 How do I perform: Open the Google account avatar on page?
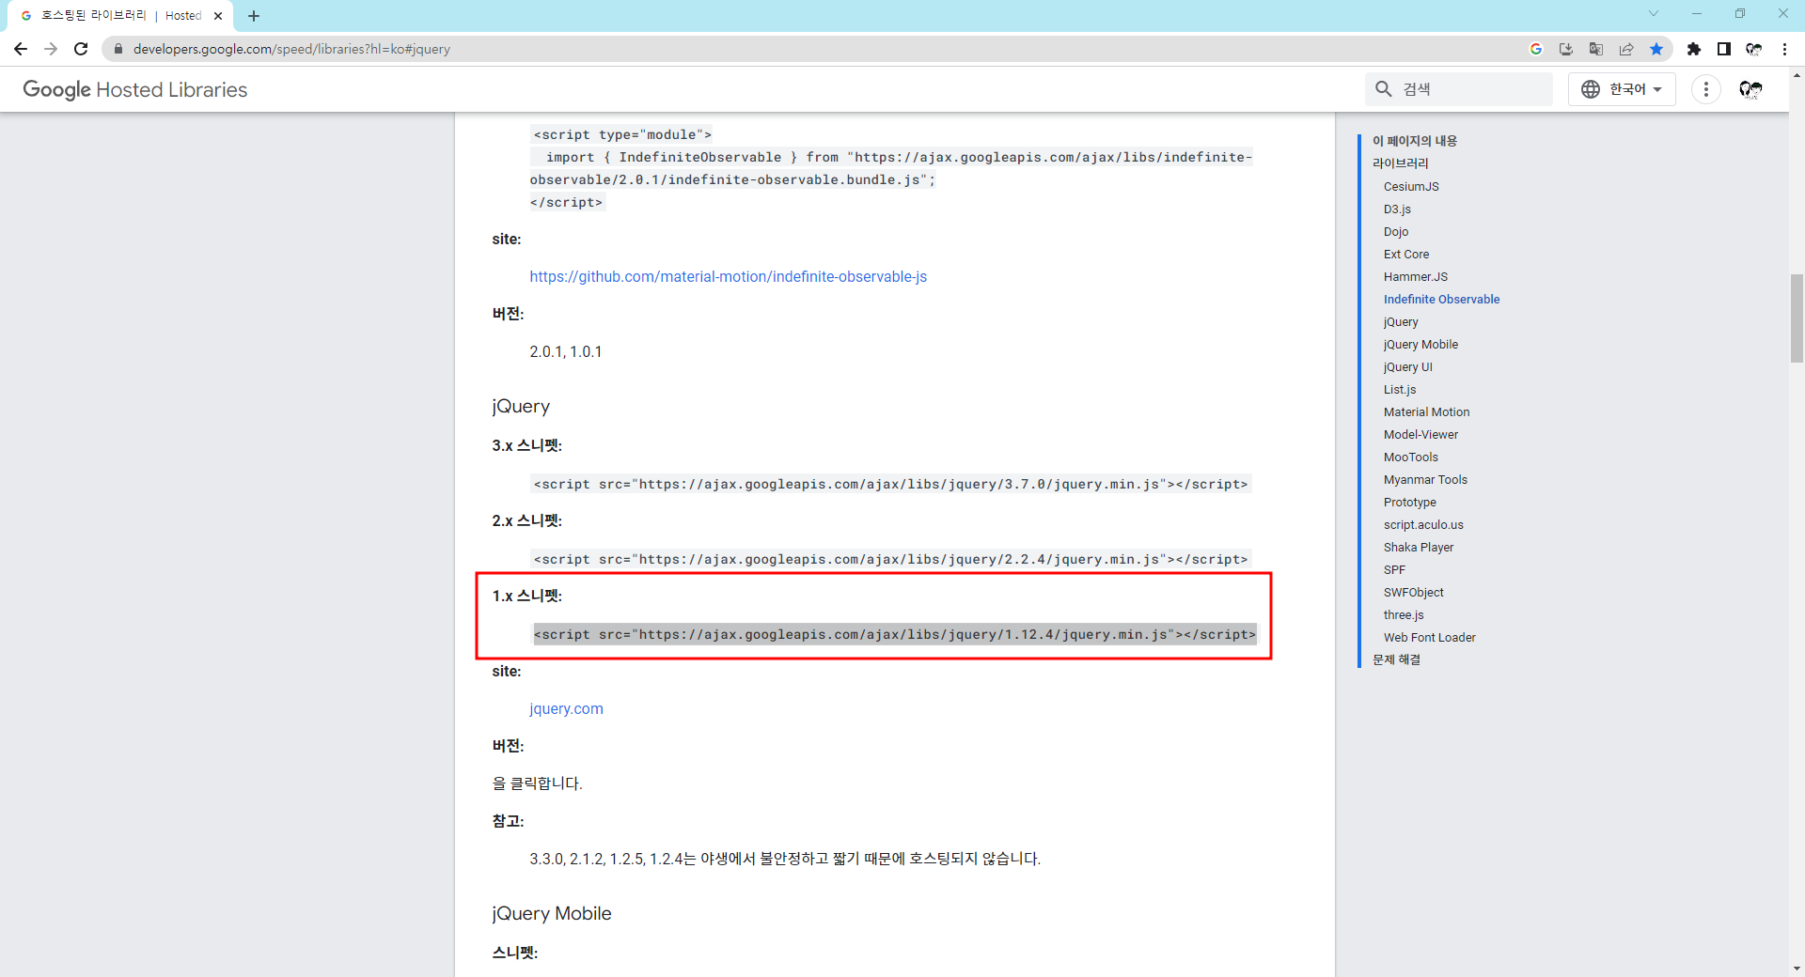(1750, 89)
